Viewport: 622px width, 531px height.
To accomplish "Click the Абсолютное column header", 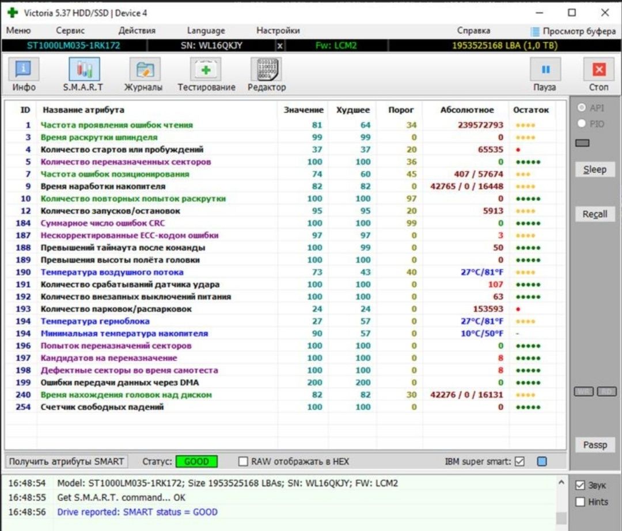I will [467, 110].
